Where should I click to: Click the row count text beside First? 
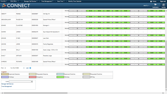15,68
